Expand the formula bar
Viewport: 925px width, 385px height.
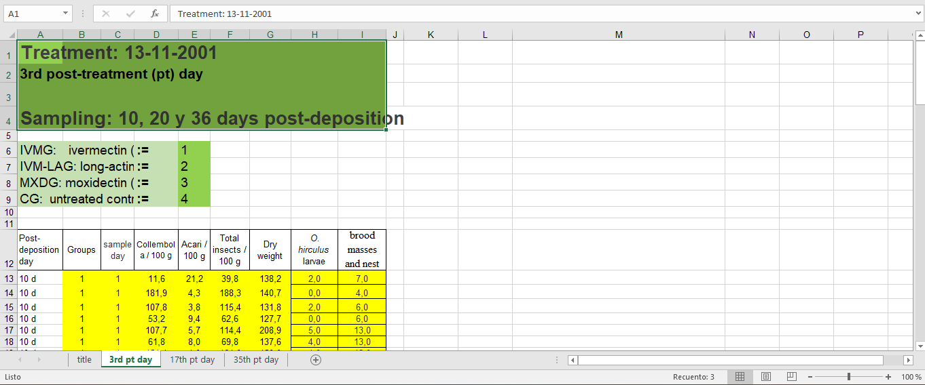click(918, 14)
